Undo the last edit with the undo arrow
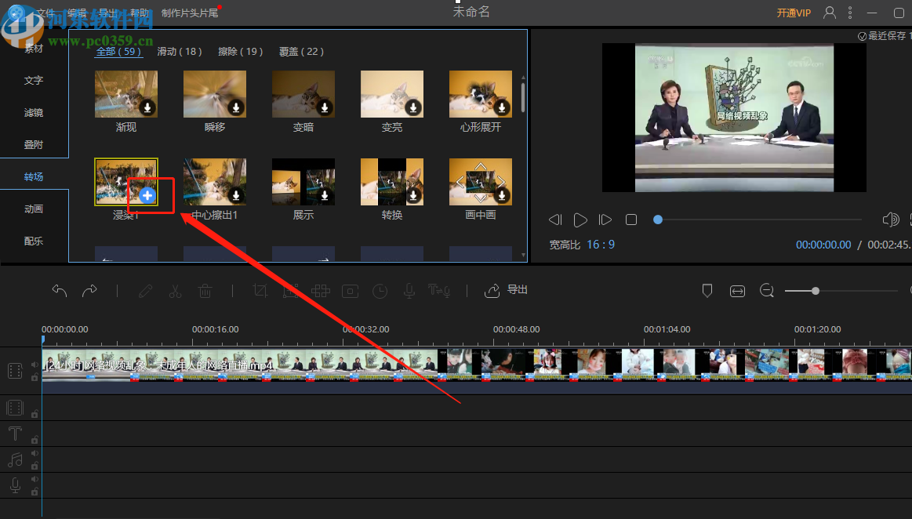 pos(60,290)
